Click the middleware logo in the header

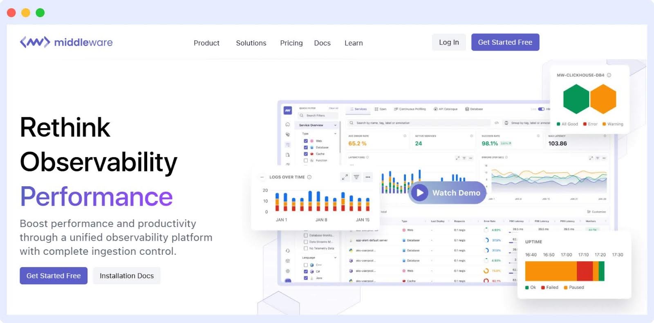coord(66,42)
